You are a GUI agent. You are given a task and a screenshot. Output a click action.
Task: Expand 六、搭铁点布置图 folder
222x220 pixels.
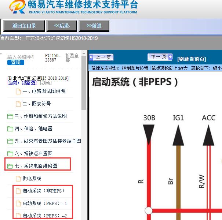[33, 153]
